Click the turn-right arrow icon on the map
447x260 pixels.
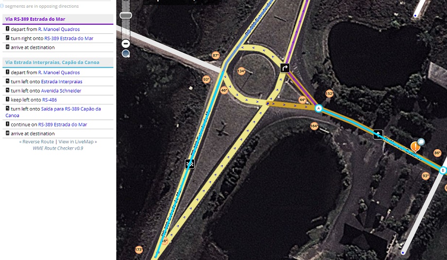[x=285, y=68]
